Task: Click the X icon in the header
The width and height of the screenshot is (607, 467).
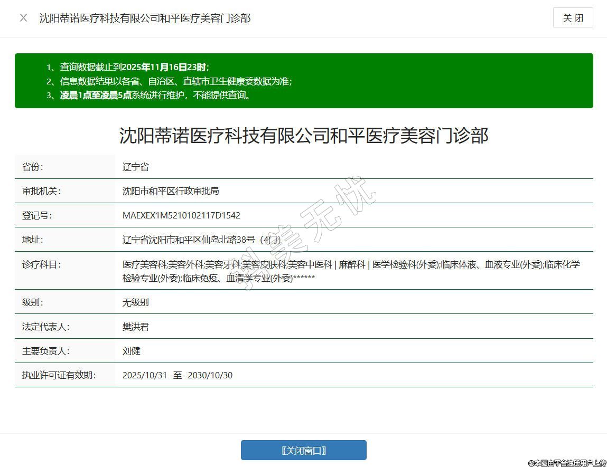Action: point(23,18)
